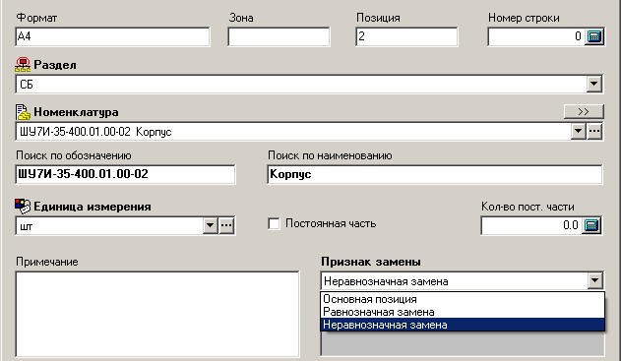
Task: Expand the Единица измерения dropdown arrow
Action: click(x=210, y=225)
